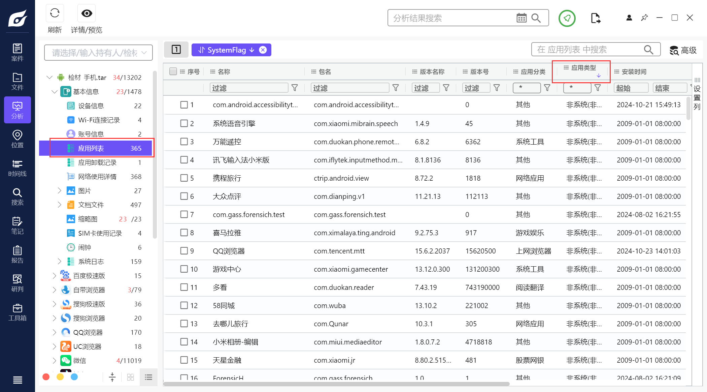
Task: Click the 包名 filter funnel icon
Action: pyautogui.click(x=396, y=88)
